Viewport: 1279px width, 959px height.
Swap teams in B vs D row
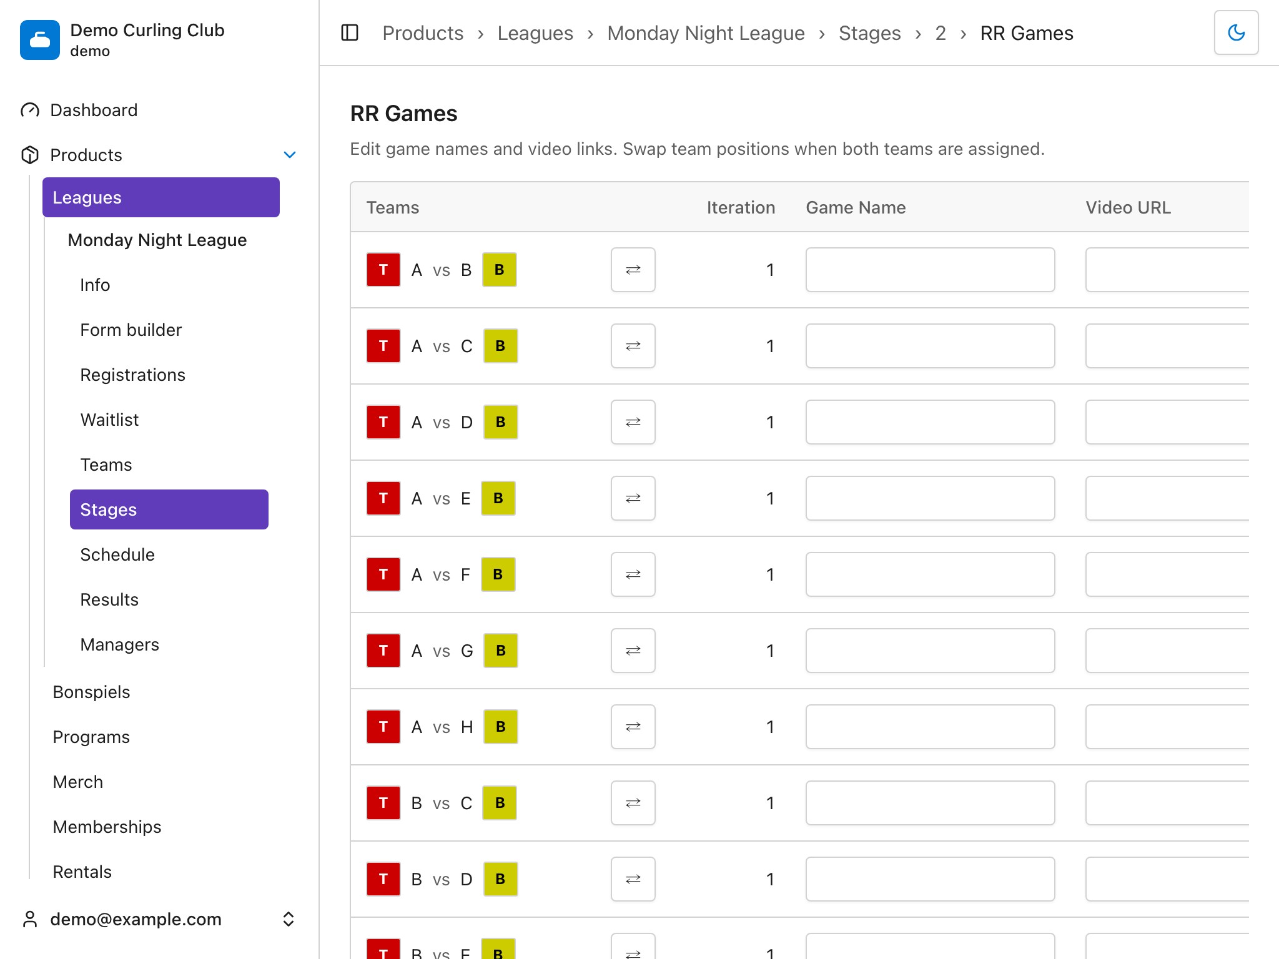coord(633,879)
